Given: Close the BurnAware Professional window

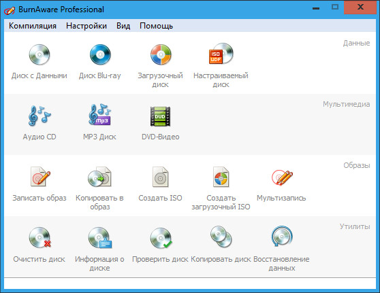Looking at the screenshot, I should click(x=360, y=7).
